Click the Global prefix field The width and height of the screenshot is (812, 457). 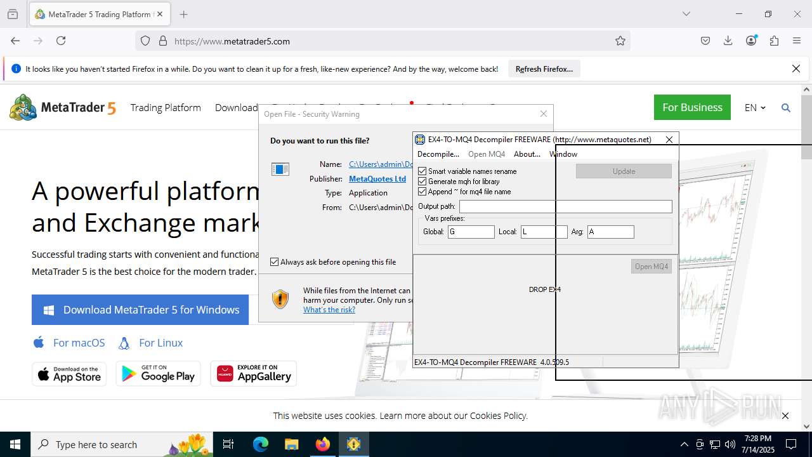point(471,232)
